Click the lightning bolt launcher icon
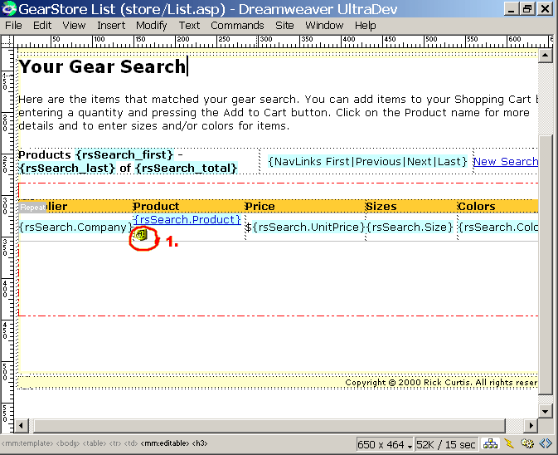 coord(509,444)
